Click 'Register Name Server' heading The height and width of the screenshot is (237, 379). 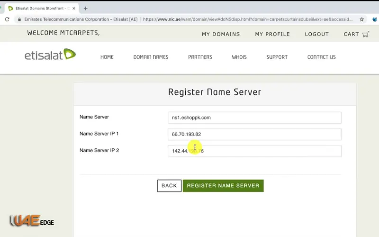pyautogui.click(x=215, y=92)
